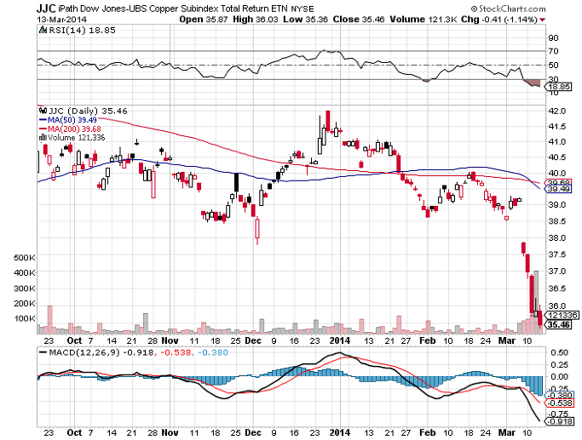Screen dimensions: 582x440
Task: Click the 50 level on RSI axis
Action: pyautogui.click(x=553, y=66)
